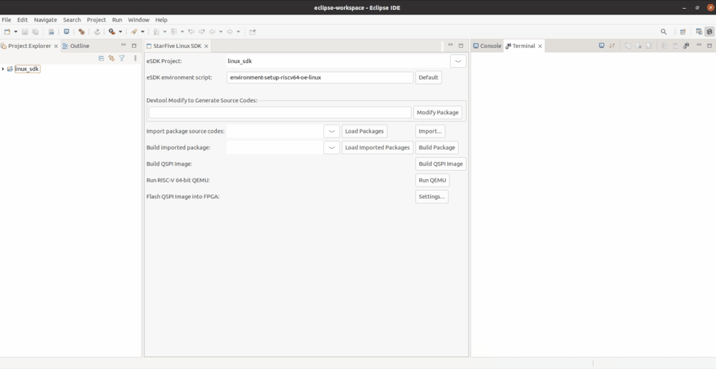Switch to the Outline tab
Image resolution: width=716 pixels, height=369 pixels.
coord(76,46)
